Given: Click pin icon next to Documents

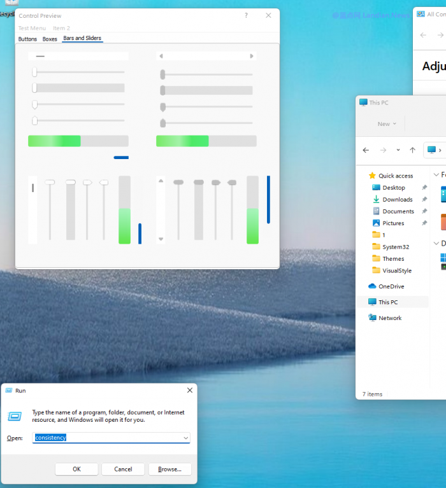Looking at the screenshot, I should tap(424, 211).
